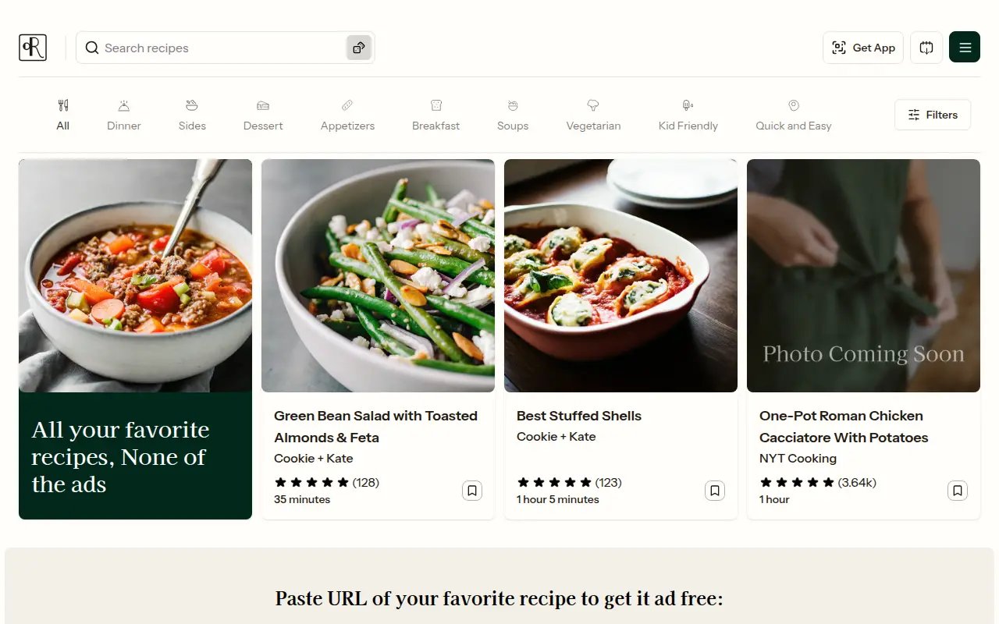Click the magnifying glass search icon
The width and height of the screenshot is (999, 624).
coord(92,48)
